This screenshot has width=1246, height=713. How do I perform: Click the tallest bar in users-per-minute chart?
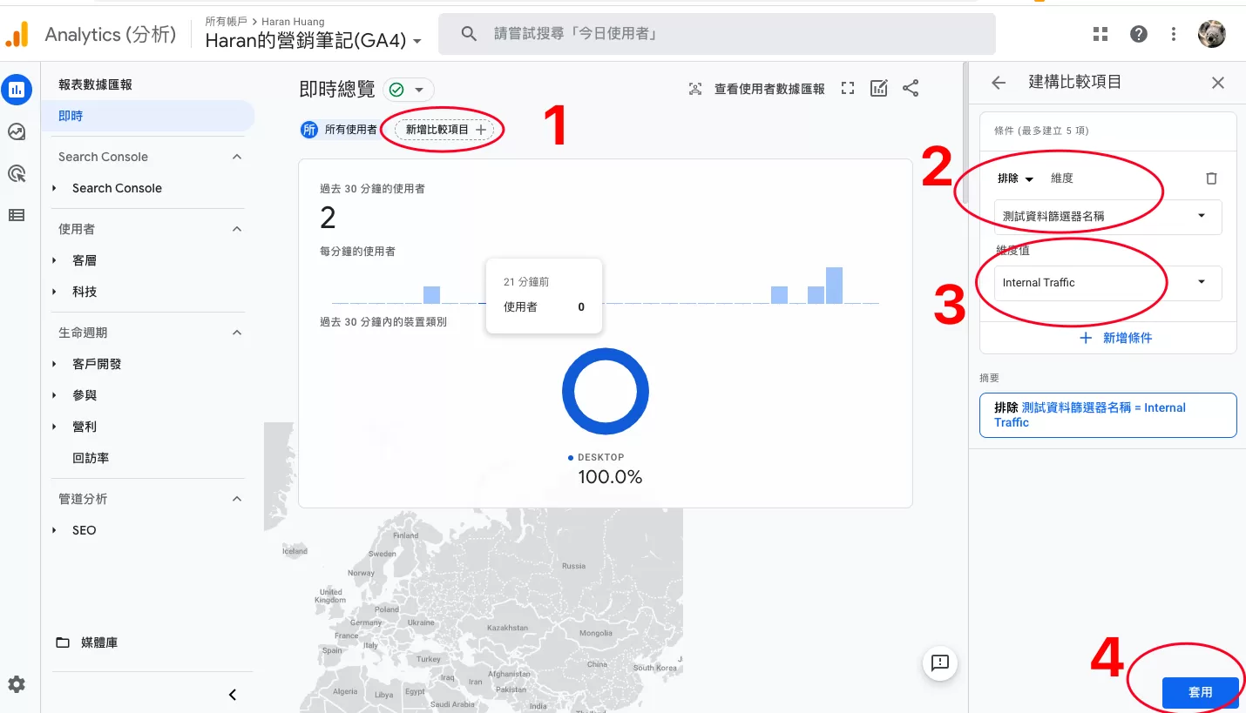[834, 286]
